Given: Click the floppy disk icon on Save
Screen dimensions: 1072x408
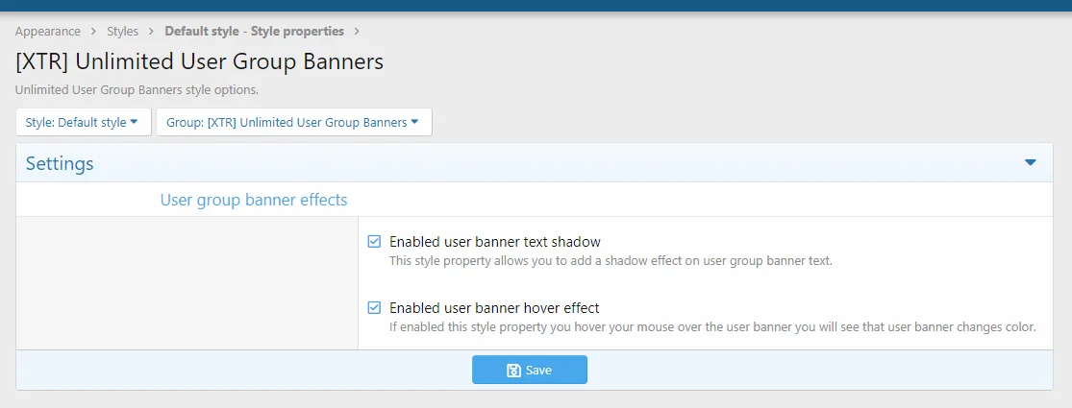Looking at the screenshot, I should 513,371.
